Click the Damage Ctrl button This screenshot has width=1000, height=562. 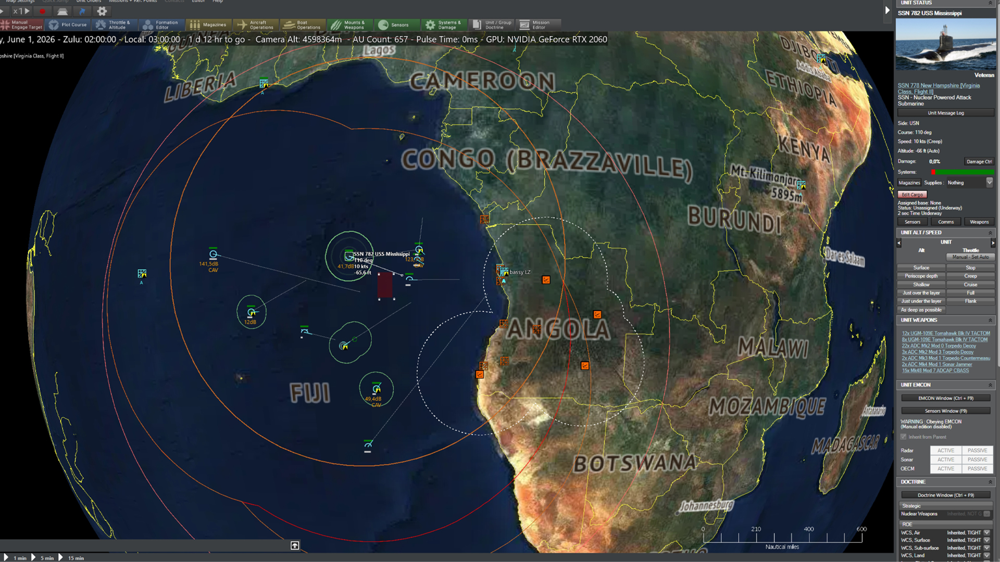point(979,161)
